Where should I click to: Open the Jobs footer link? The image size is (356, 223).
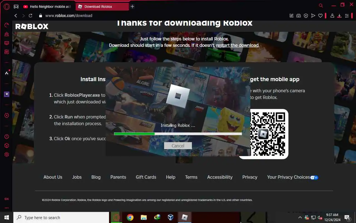coord(77,177)
